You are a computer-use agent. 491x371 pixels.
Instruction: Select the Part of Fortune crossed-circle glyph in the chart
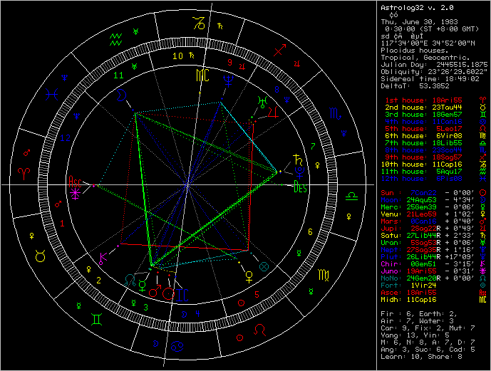(x=264, y=267)
